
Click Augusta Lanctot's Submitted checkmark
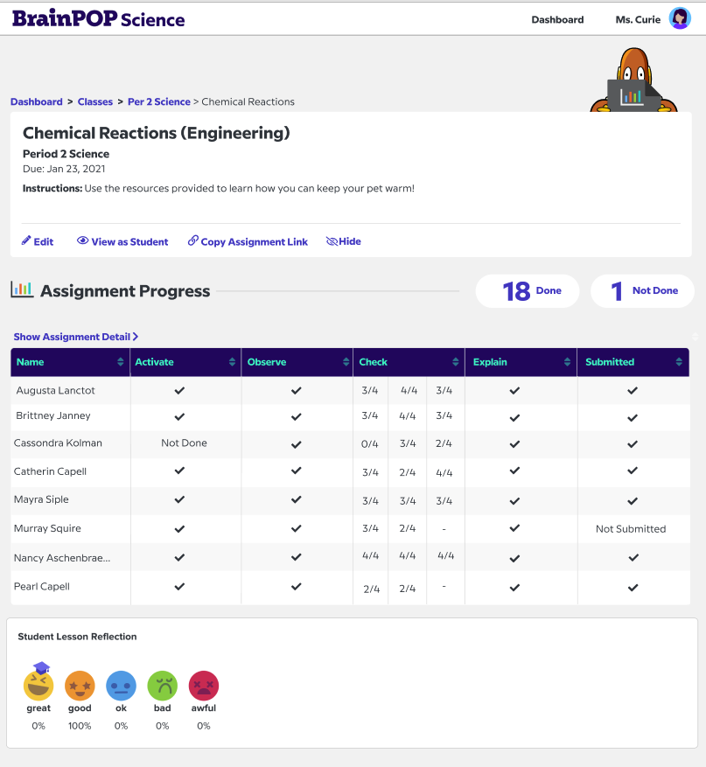tap(633, 390)
